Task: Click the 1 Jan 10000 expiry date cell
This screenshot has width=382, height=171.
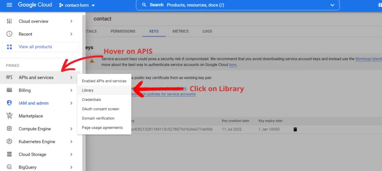Action: 269,129
